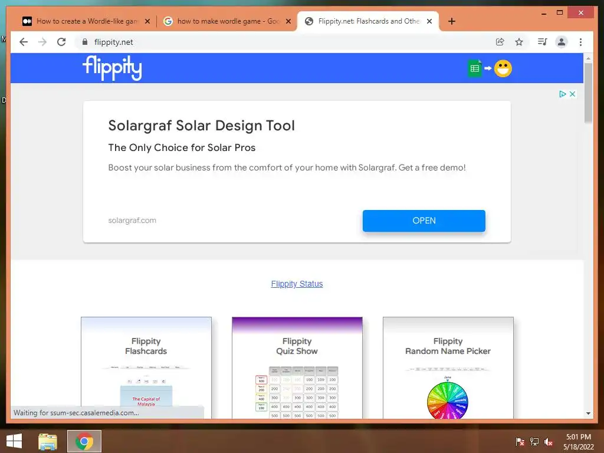
Task: Open Chrome's three-dot menu
Action: [x=580, y=42]
